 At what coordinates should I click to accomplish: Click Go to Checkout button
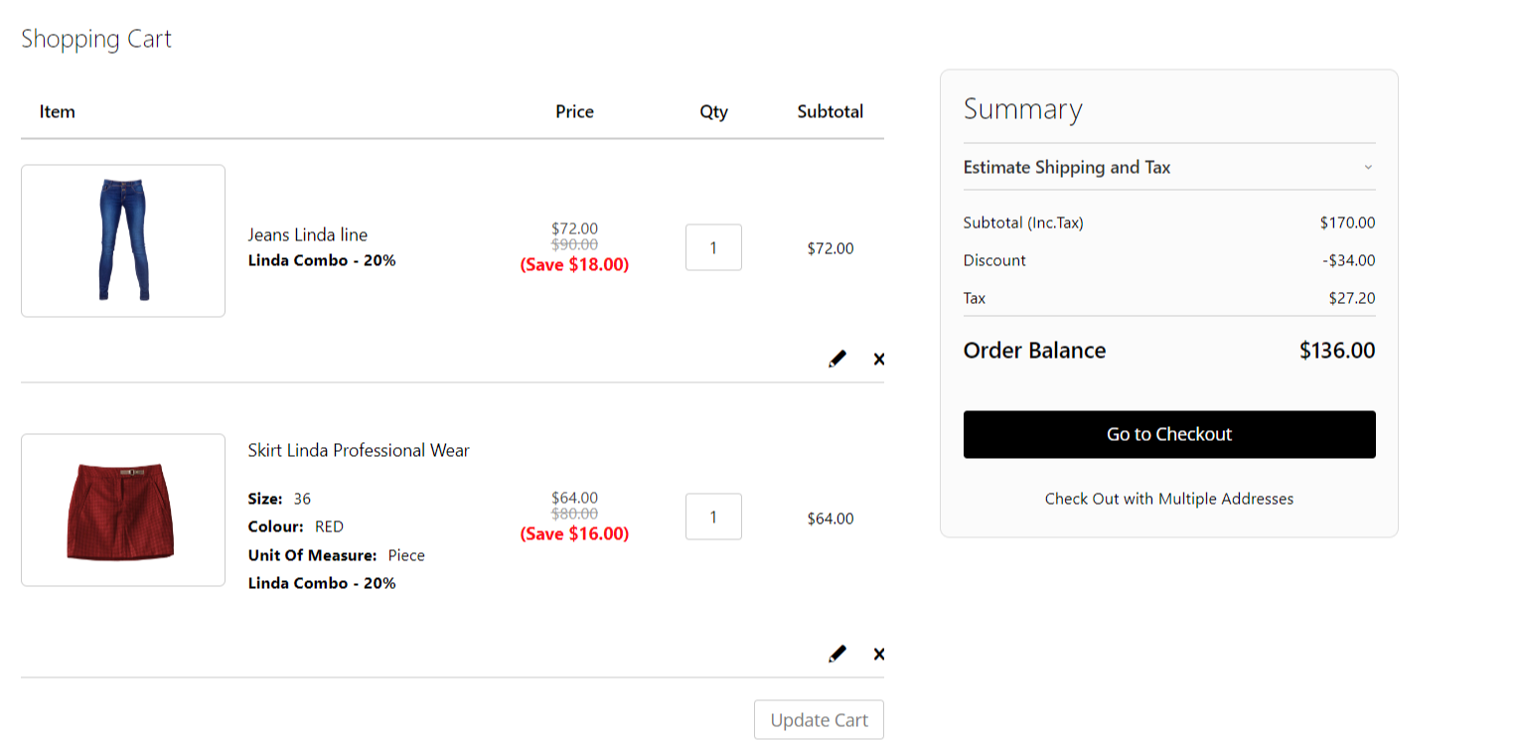tap(1169, 434)
